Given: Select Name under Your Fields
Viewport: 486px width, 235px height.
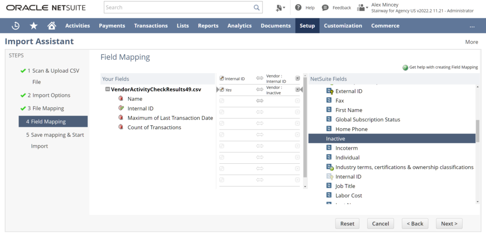Looking at the screenshot, I should [x=135, y=99].
